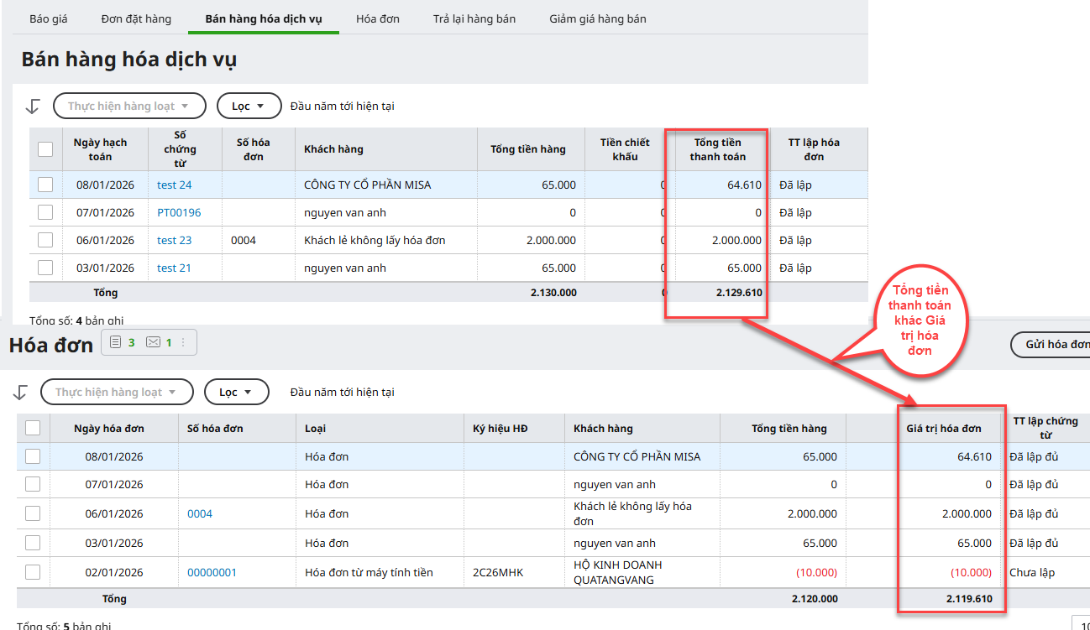Click the envelope icon in Hóa đơn badge
The image size is (1090, 630).
coord(153,342)
